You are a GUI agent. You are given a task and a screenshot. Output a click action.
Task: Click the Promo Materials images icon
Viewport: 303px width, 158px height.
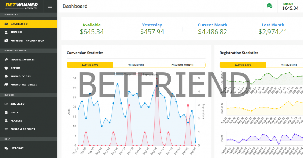pos(6,85)
